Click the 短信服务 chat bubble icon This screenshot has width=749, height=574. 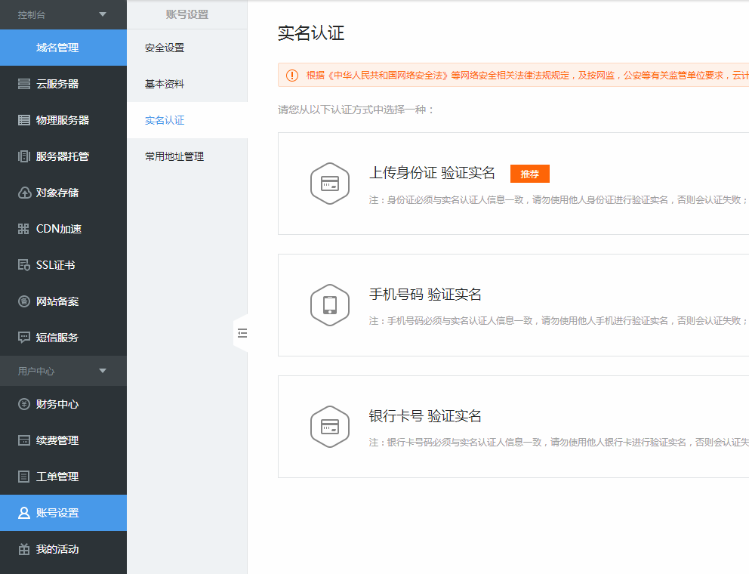24,338
